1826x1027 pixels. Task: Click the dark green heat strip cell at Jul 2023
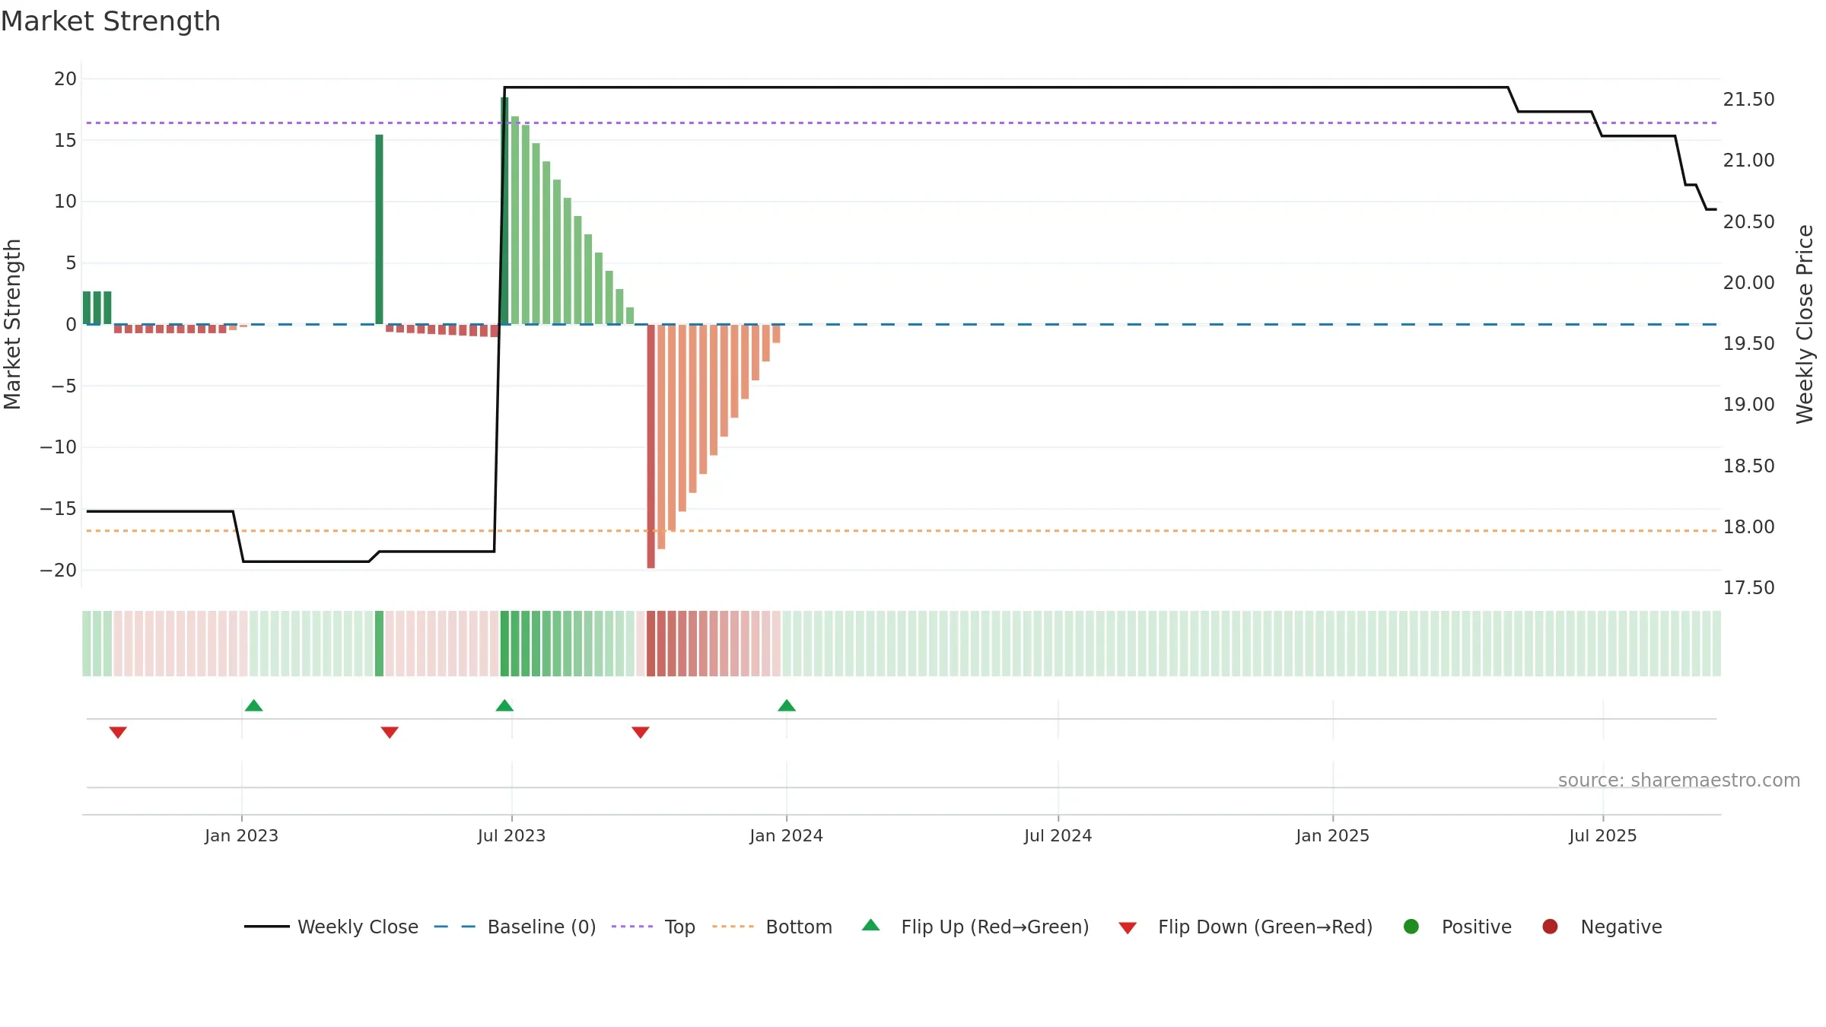(x=504, y=644)
